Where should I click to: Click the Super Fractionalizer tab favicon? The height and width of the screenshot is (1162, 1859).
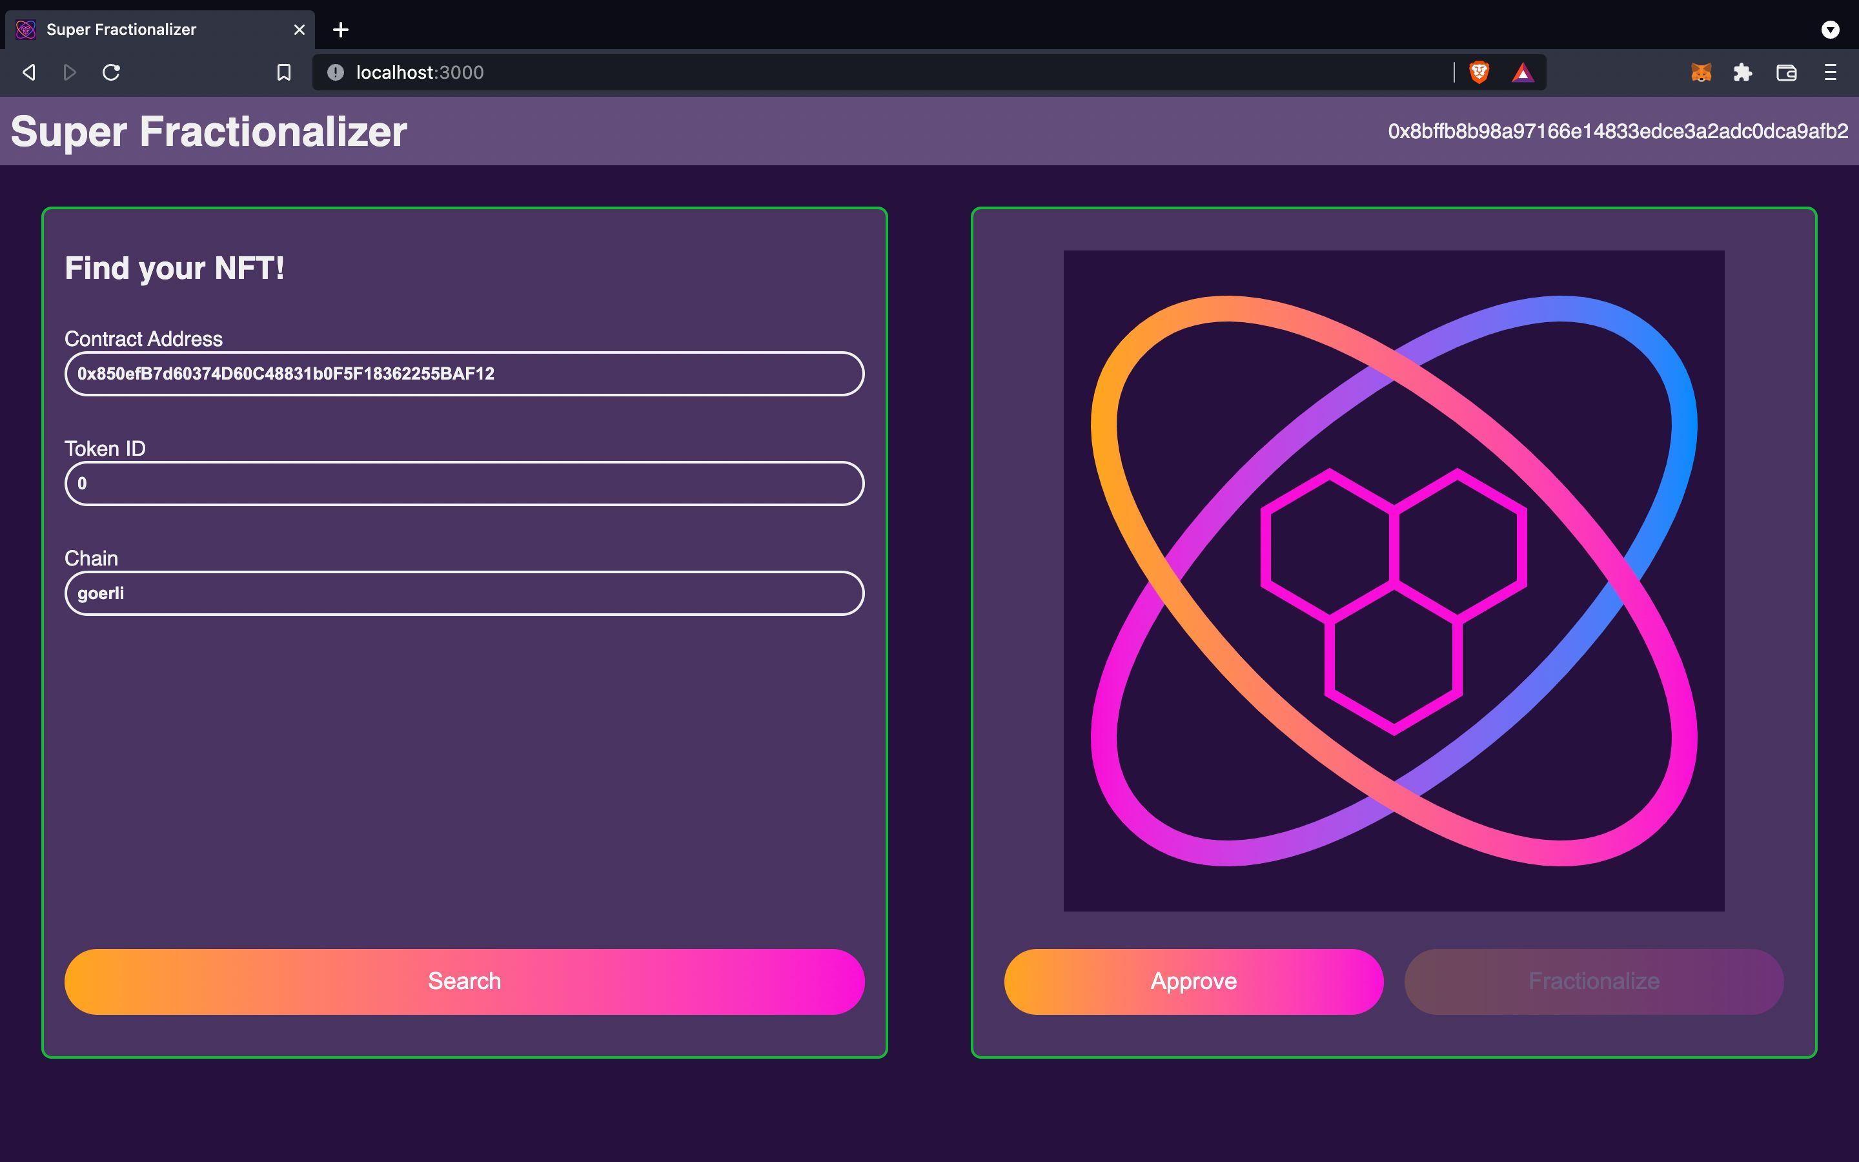[x=26, y=29]
